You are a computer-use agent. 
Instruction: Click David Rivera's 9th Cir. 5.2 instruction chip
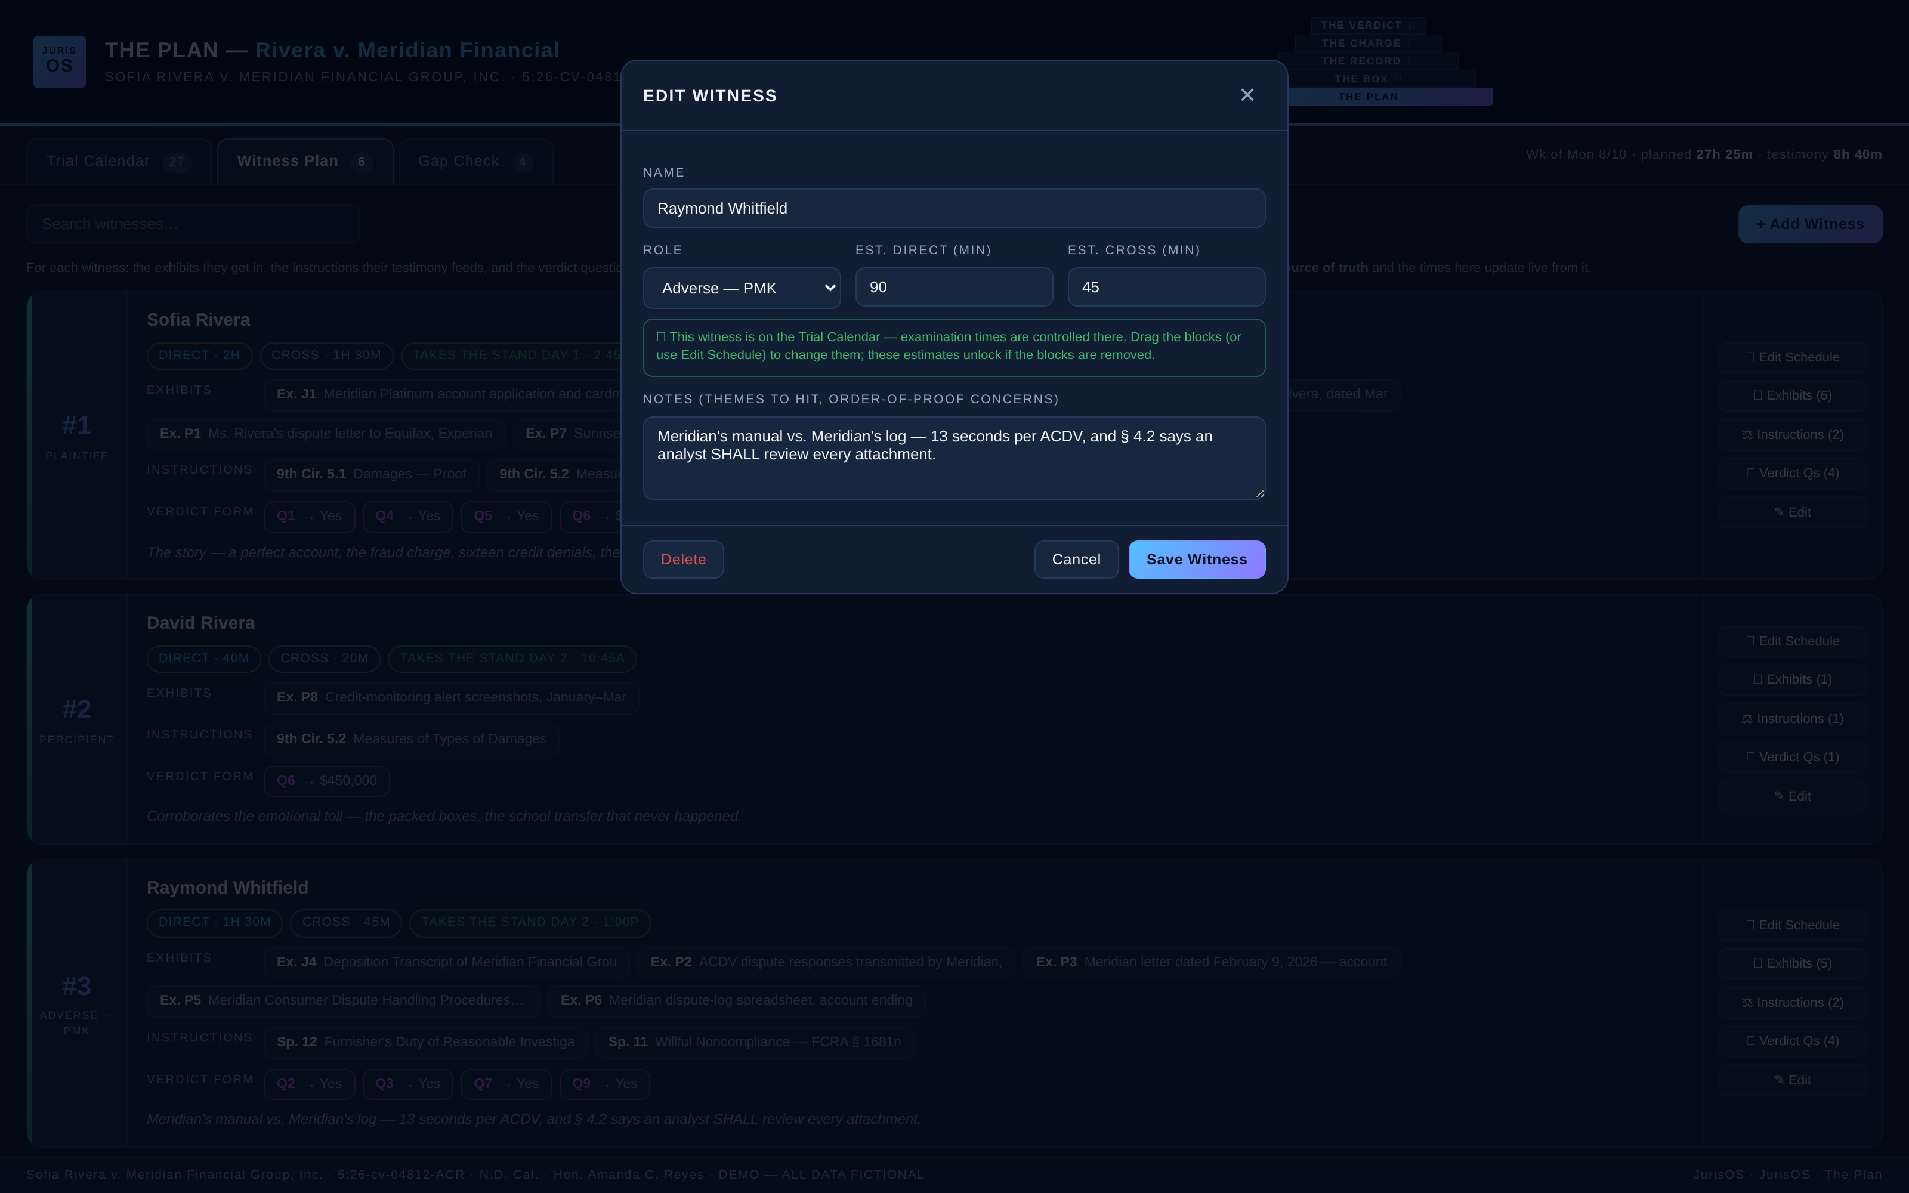coord(411,739)
